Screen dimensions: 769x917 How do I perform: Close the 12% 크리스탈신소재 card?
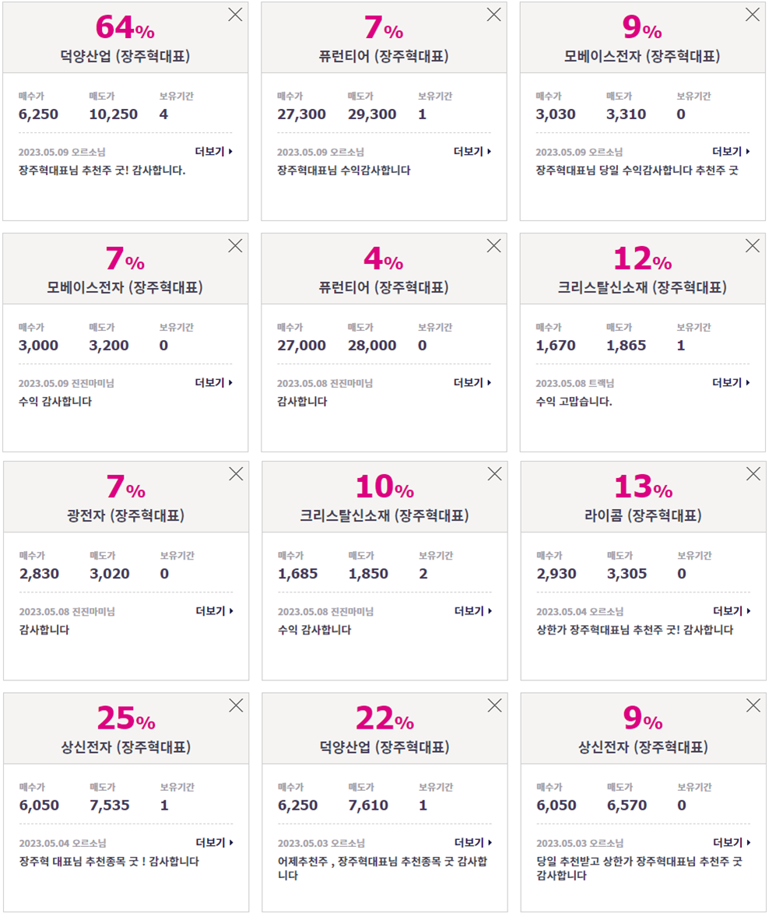click(x=753, y=246)
